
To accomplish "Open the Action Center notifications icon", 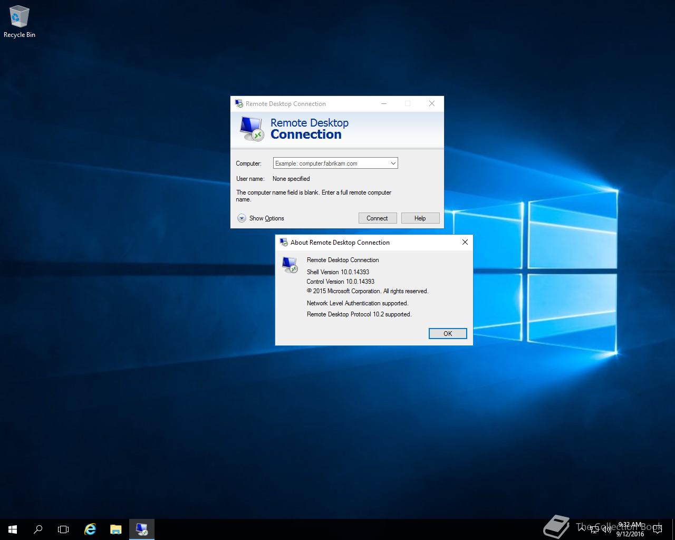I will pyautogui.click(x=657, y=529).
